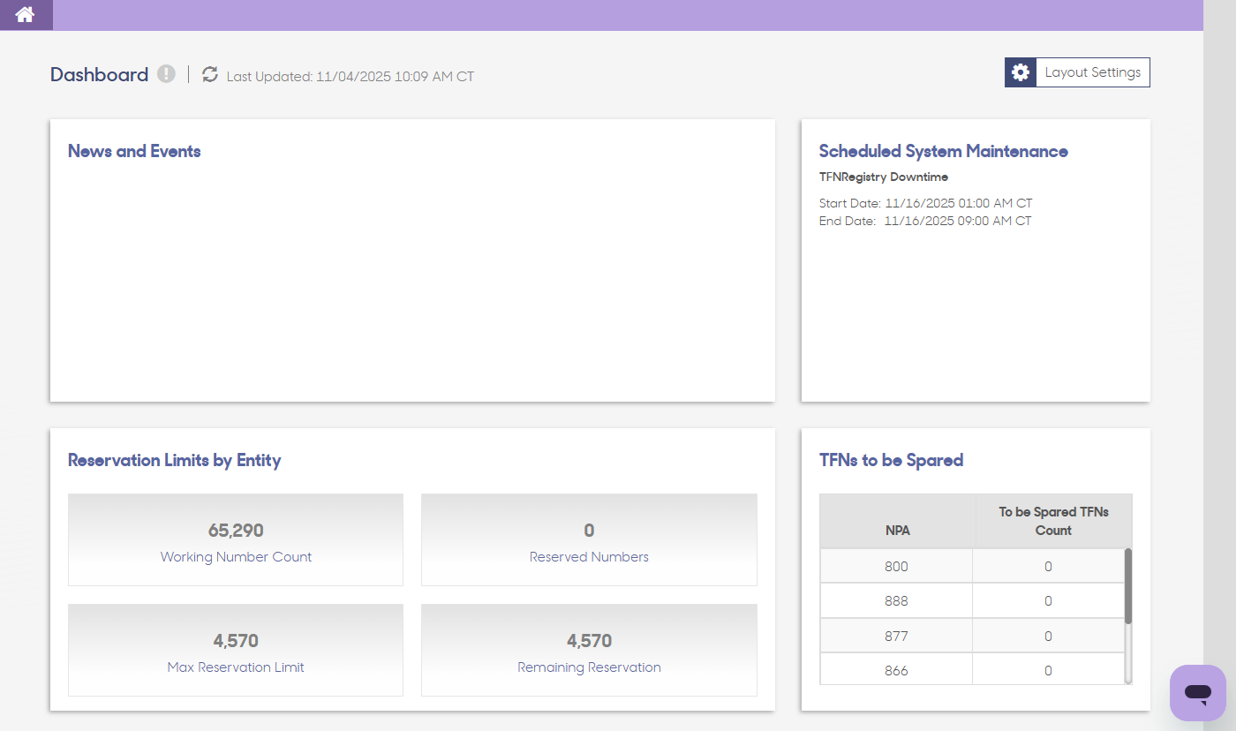Refresh the dashboard with the reload icon

[x=209, y=74]
